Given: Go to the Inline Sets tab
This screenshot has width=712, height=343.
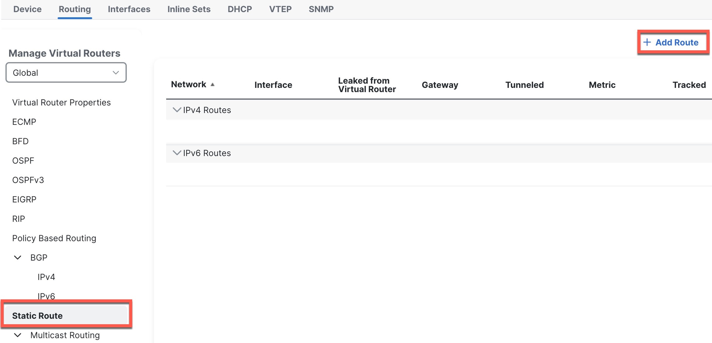Looking at the screenshot, I should click(x=189, y=9).
